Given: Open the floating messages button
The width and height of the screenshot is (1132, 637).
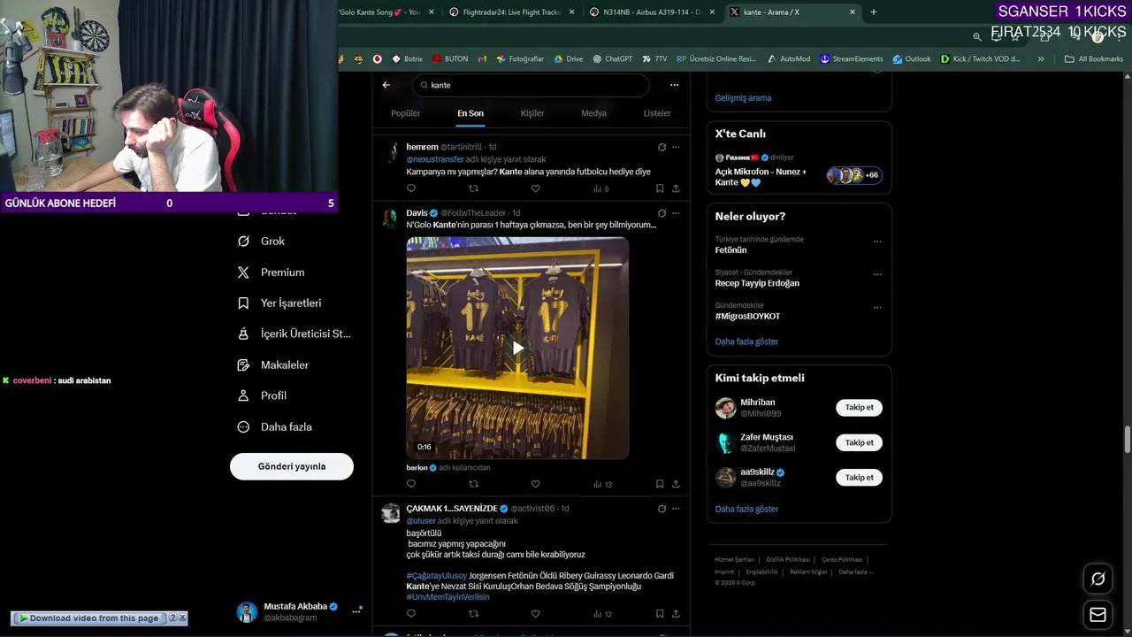Looking at the screenshot, I should coord(1098,615).
